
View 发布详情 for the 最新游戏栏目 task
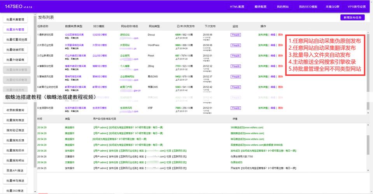coord(263,35)
